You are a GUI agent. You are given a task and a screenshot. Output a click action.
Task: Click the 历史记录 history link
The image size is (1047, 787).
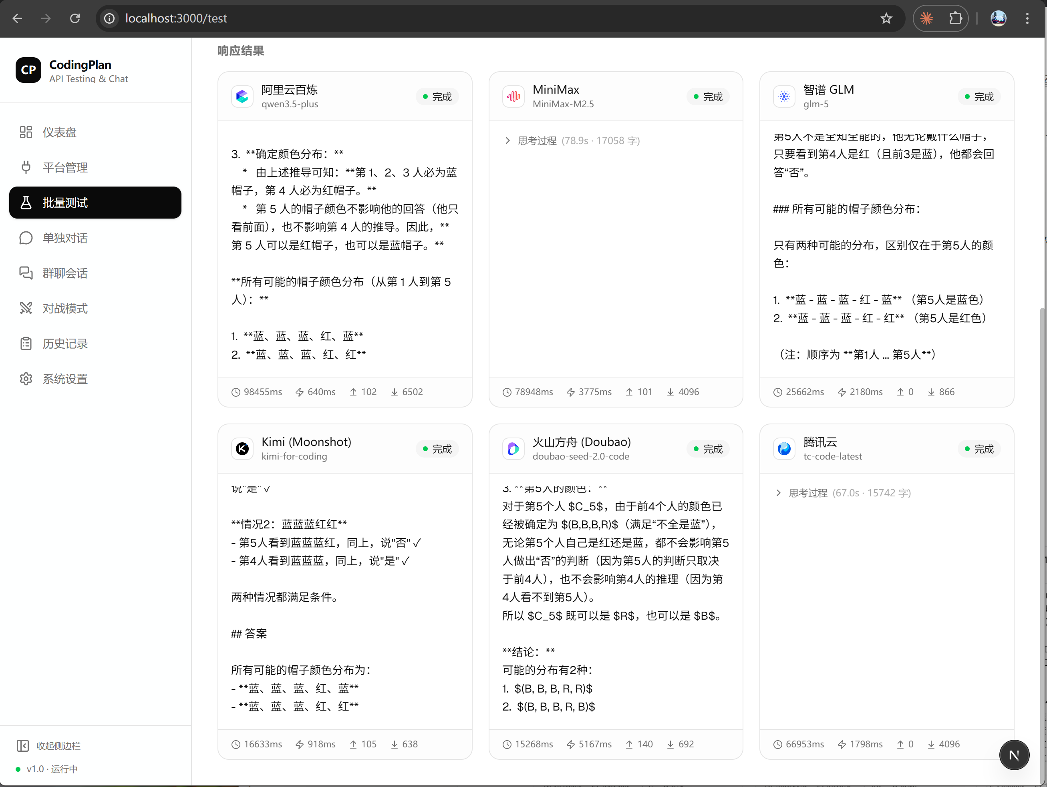coord(65,344)
